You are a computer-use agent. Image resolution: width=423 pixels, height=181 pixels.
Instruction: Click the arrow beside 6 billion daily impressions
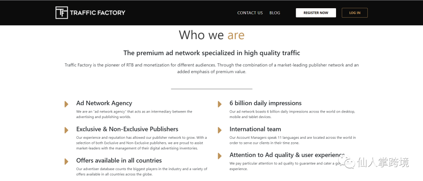tap(220, 104)
